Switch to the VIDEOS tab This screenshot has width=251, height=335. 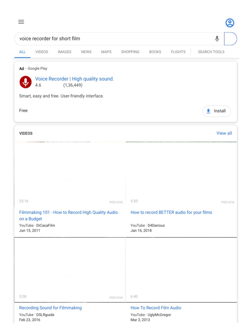tap(42, 52)
